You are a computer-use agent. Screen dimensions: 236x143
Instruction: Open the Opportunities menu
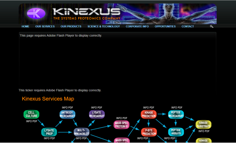(165, 27)
